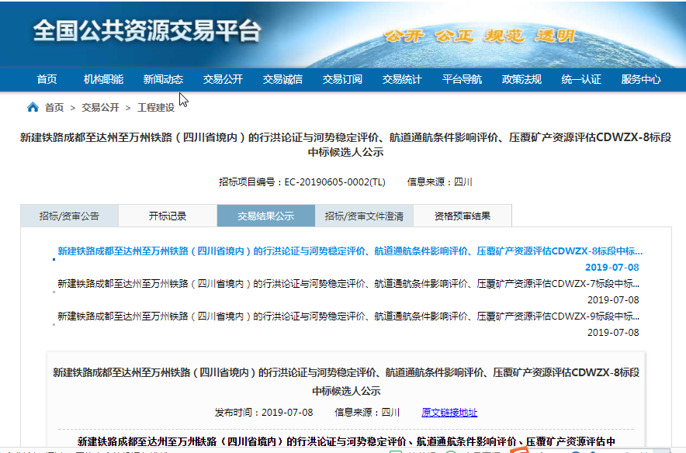686x453 pixels.
Task: Open the CDWZX-7标段 result listing
Action: (348, 284)
